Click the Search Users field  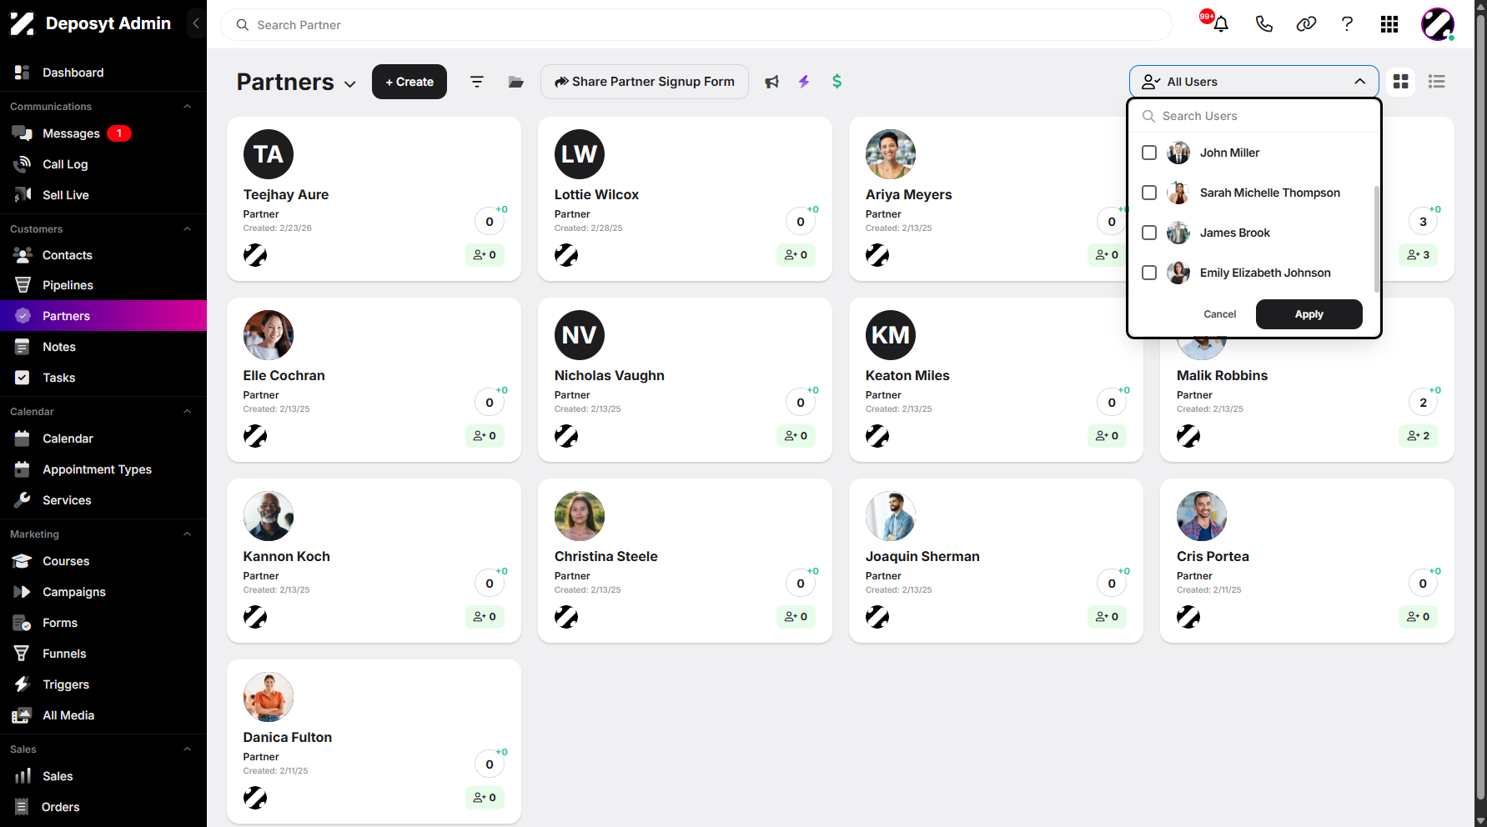coord(1254,116)
